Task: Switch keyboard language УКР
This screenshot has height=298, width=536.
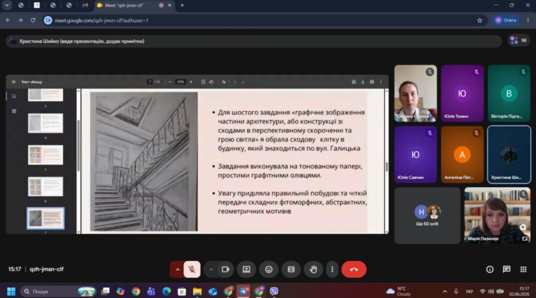Action: click(x=469, y=291)
